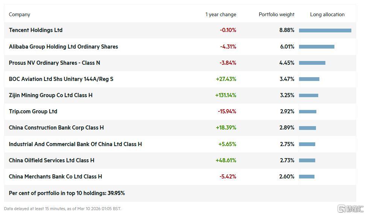Click Zijin Mining Group Co Ltd Class H
This screenshot has width=366, height=215.
click(x=50, y=95)
